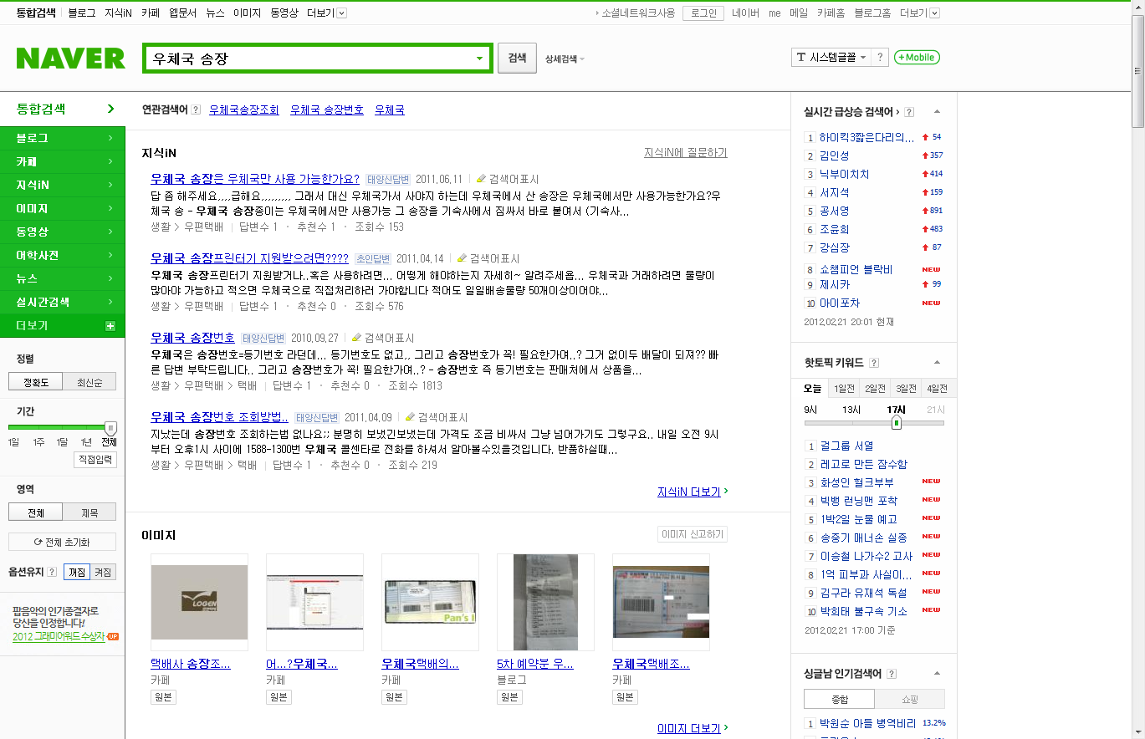The width and height of the screenshot is (1145, 739).
Task: Open help icon beside 옵션유지
Action: click(52, 573)
